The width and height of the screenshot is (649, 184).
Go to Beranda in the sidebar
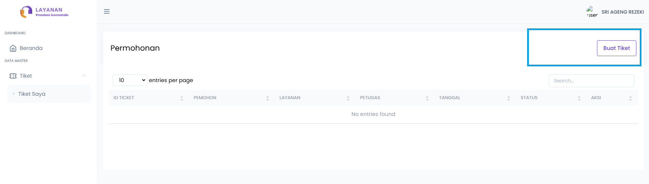click(x=31, y=48)
